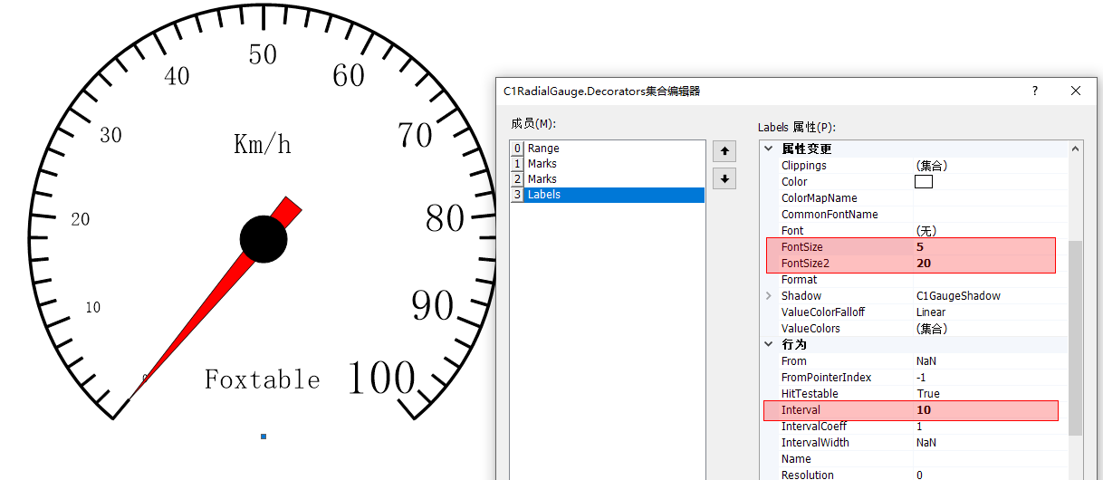This screenshot has height=480, width=1103.
Task: Select the second Marks member at index 2
Action: pos(542,179)
